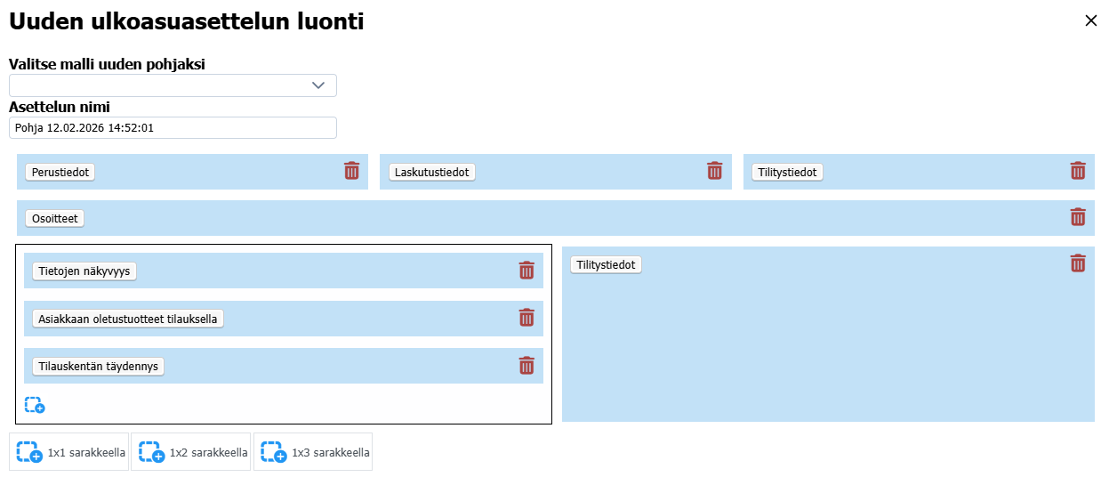The width and height of the screenshot is (1101, 477).
Task: Click the Tietojen näkyvyys label chip
Action: point(84,271)
